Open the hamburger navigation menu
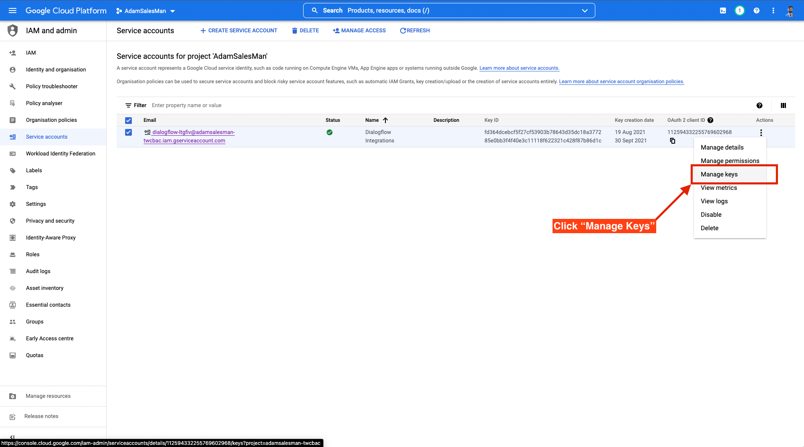This screenshot has height=447, width=804. tap(13, 11)
